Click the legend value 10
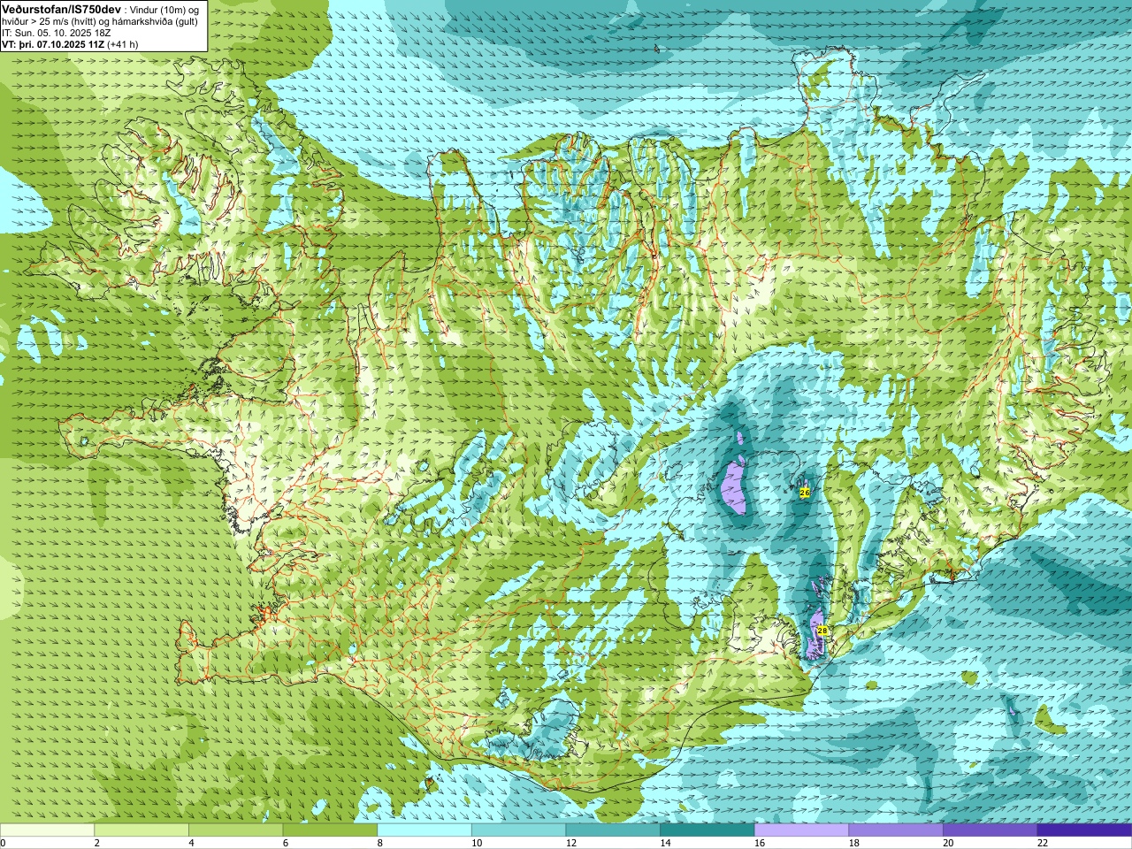Viewport: 1132px width, 849px height. [x=477, y=843]
